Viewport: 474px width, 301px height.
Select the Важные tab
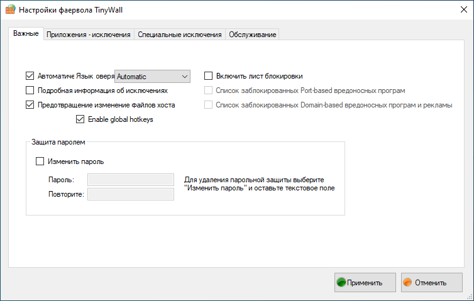(x=26, y=34)
